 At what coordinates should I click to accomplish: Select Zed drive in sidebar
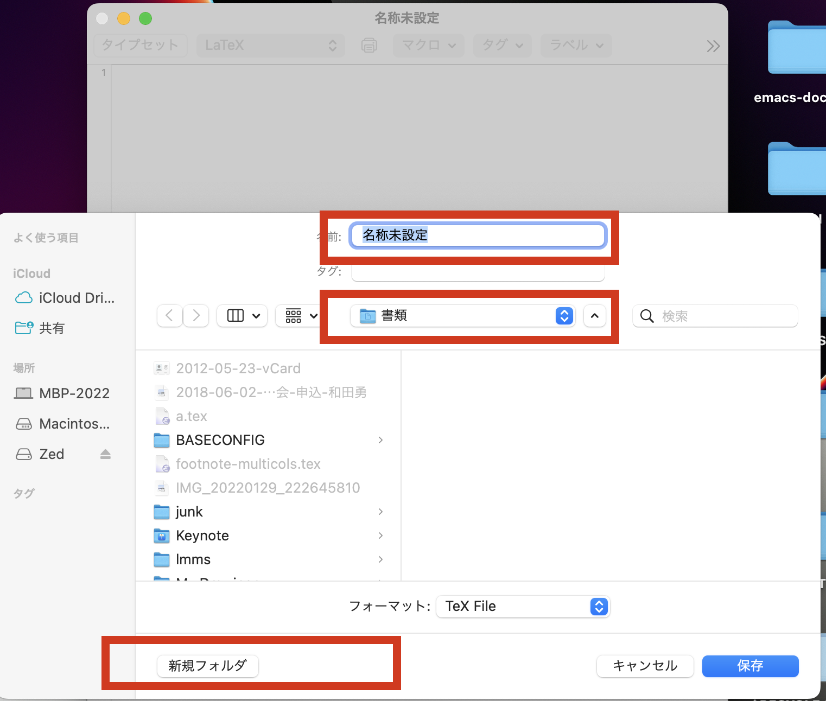(x=41, y=454)
